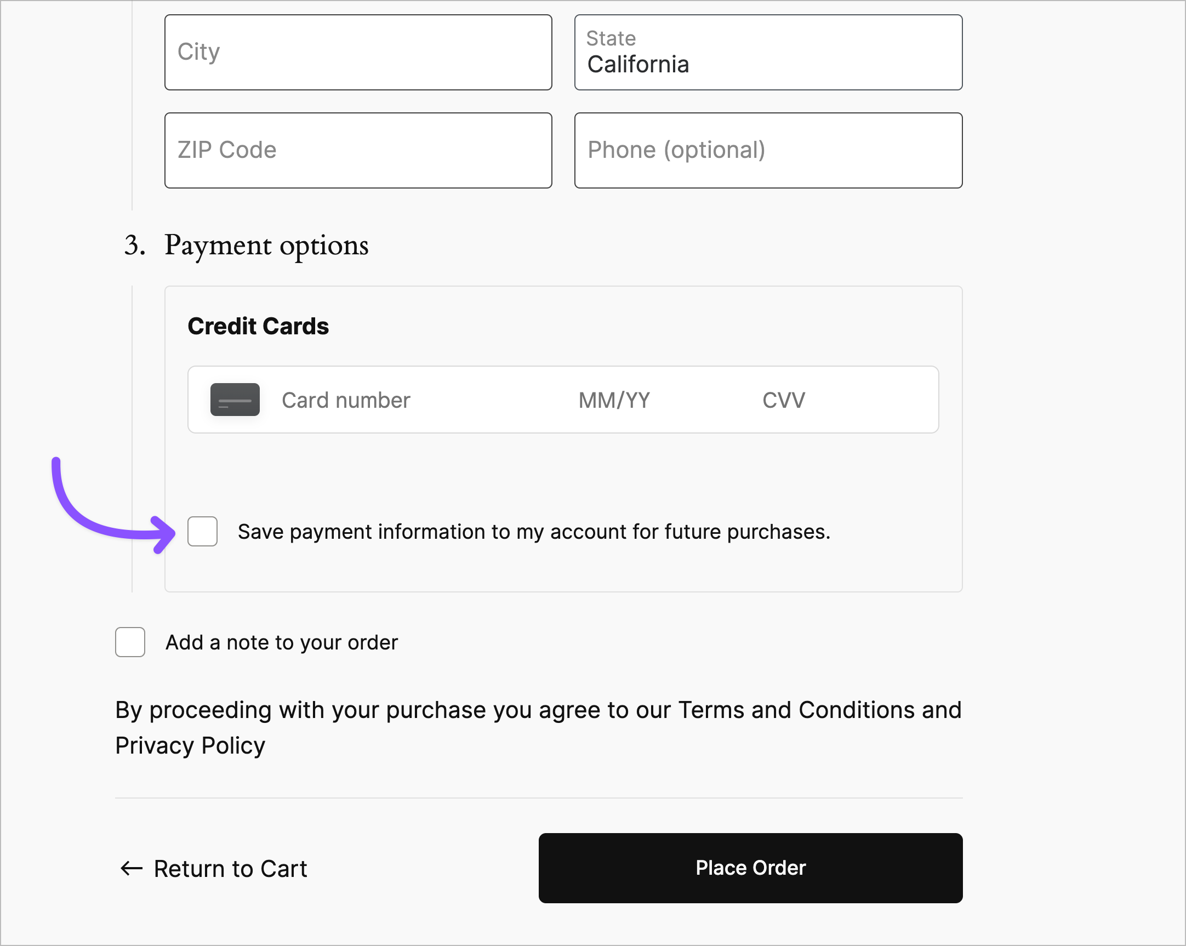1186x946 pixels.
Task: Enable saving payment information for future purchases
Action: tap(202, 532)
